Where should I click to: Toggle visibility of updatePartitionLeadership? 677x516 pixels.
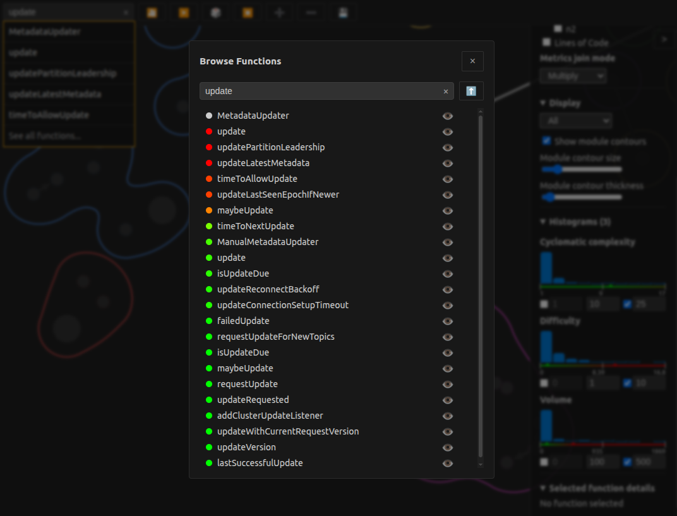(448, 147)
